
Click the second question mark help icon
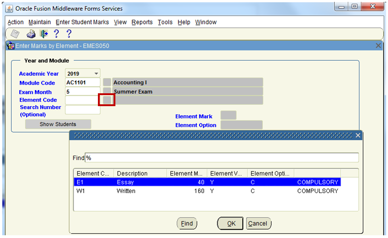pyautogui.click(x=69, y=34)
